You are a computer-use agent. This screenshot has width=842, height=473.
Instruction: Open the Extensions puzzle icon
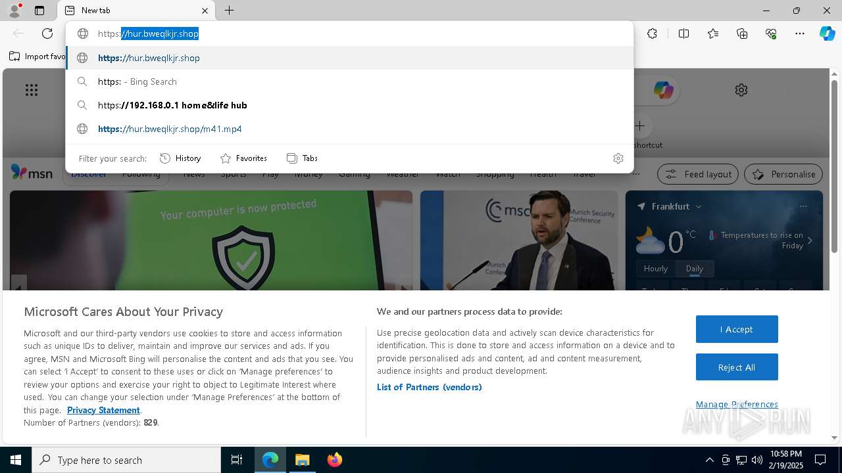(x=652, y=34)
